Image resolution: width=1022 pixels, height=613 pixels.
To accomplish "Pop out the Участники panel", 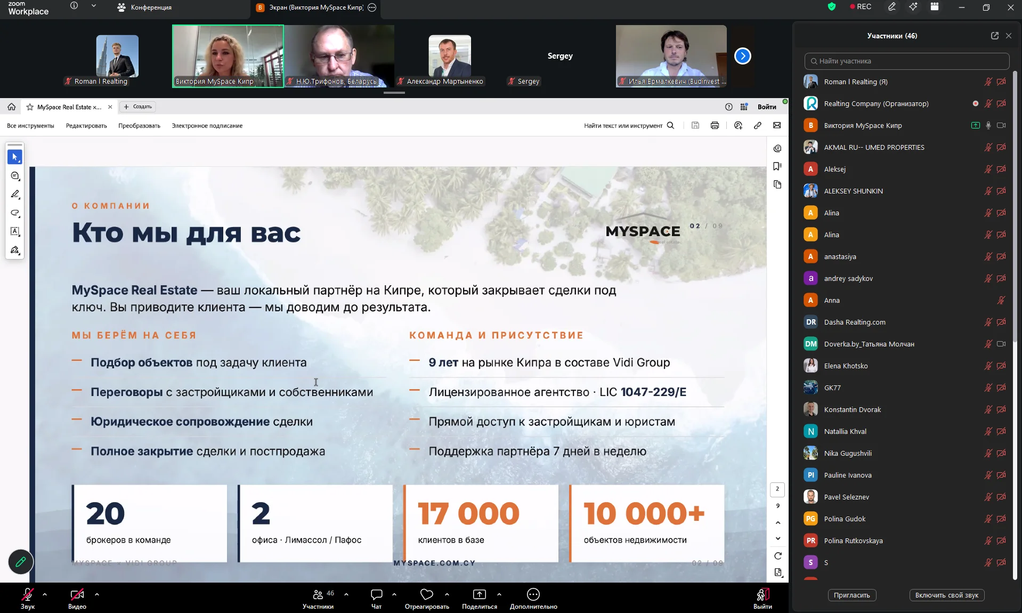I will (x=994, y=36).
